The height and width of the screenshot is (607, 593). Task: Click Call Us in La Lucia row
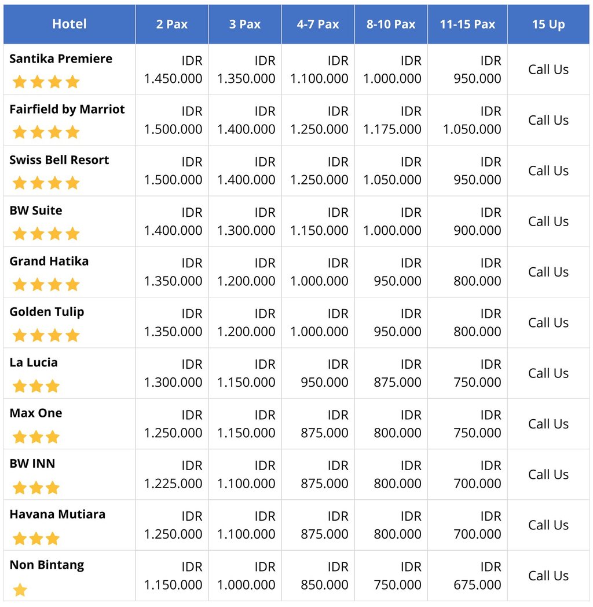[x=548, y=373]
